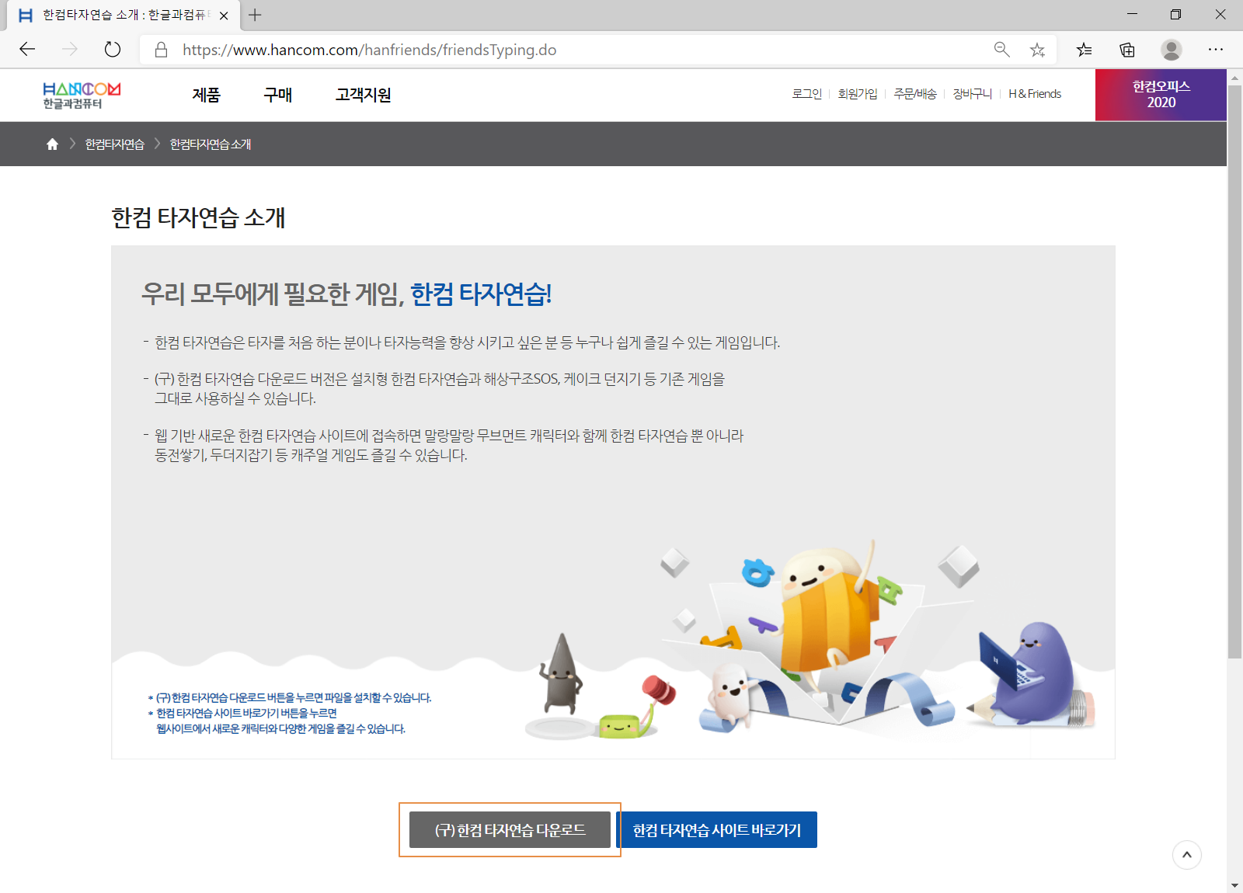Viewport: 1243px width, 893px height.
Task: Click the 한컴 타자연습 사이트 바로가기 button
Action: pos(717,830)
